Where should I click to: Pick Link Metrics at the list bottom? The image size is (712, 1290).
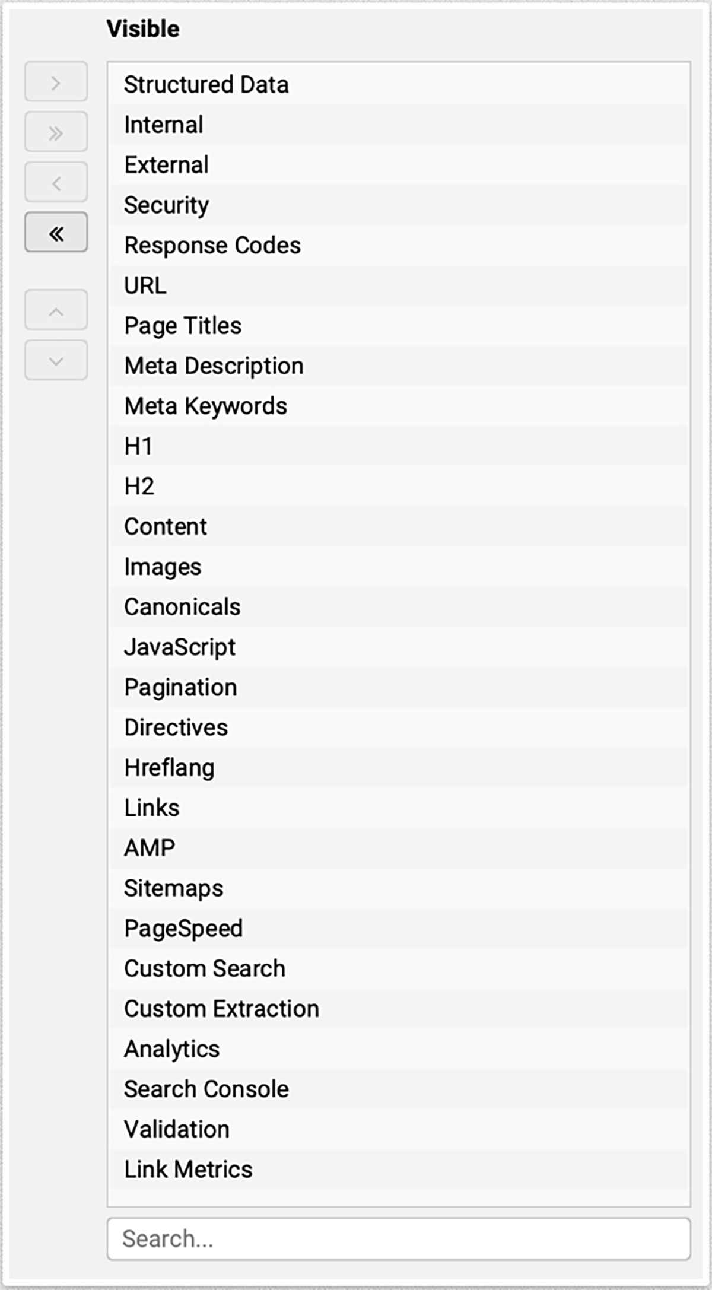pyautogui.click(x=399, y=1170)
